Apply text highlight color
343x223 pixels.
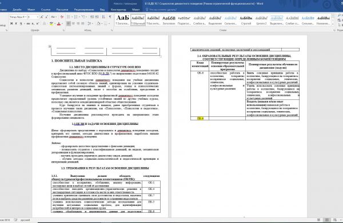(51, 23)
